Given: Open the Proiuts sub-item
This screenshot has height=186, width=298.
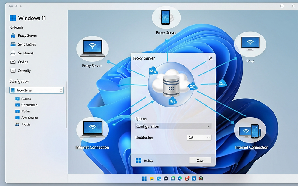Looking at the screenshot, I should (23, 99).
